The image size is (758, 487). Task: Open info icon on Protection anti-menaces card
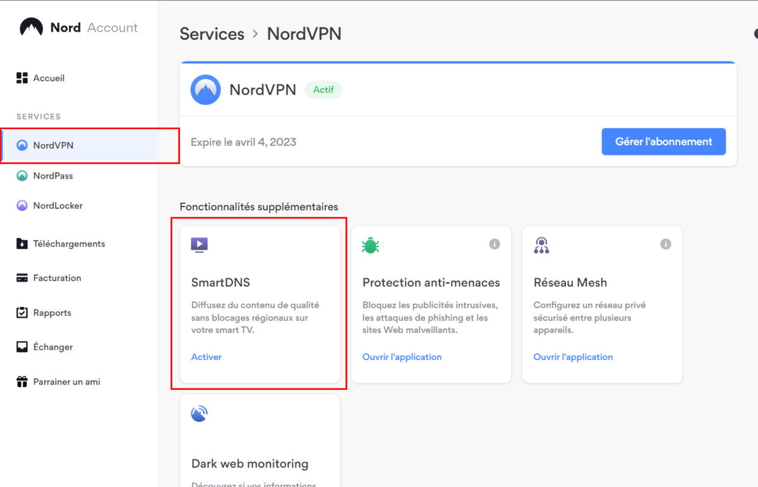pos(495,244)
